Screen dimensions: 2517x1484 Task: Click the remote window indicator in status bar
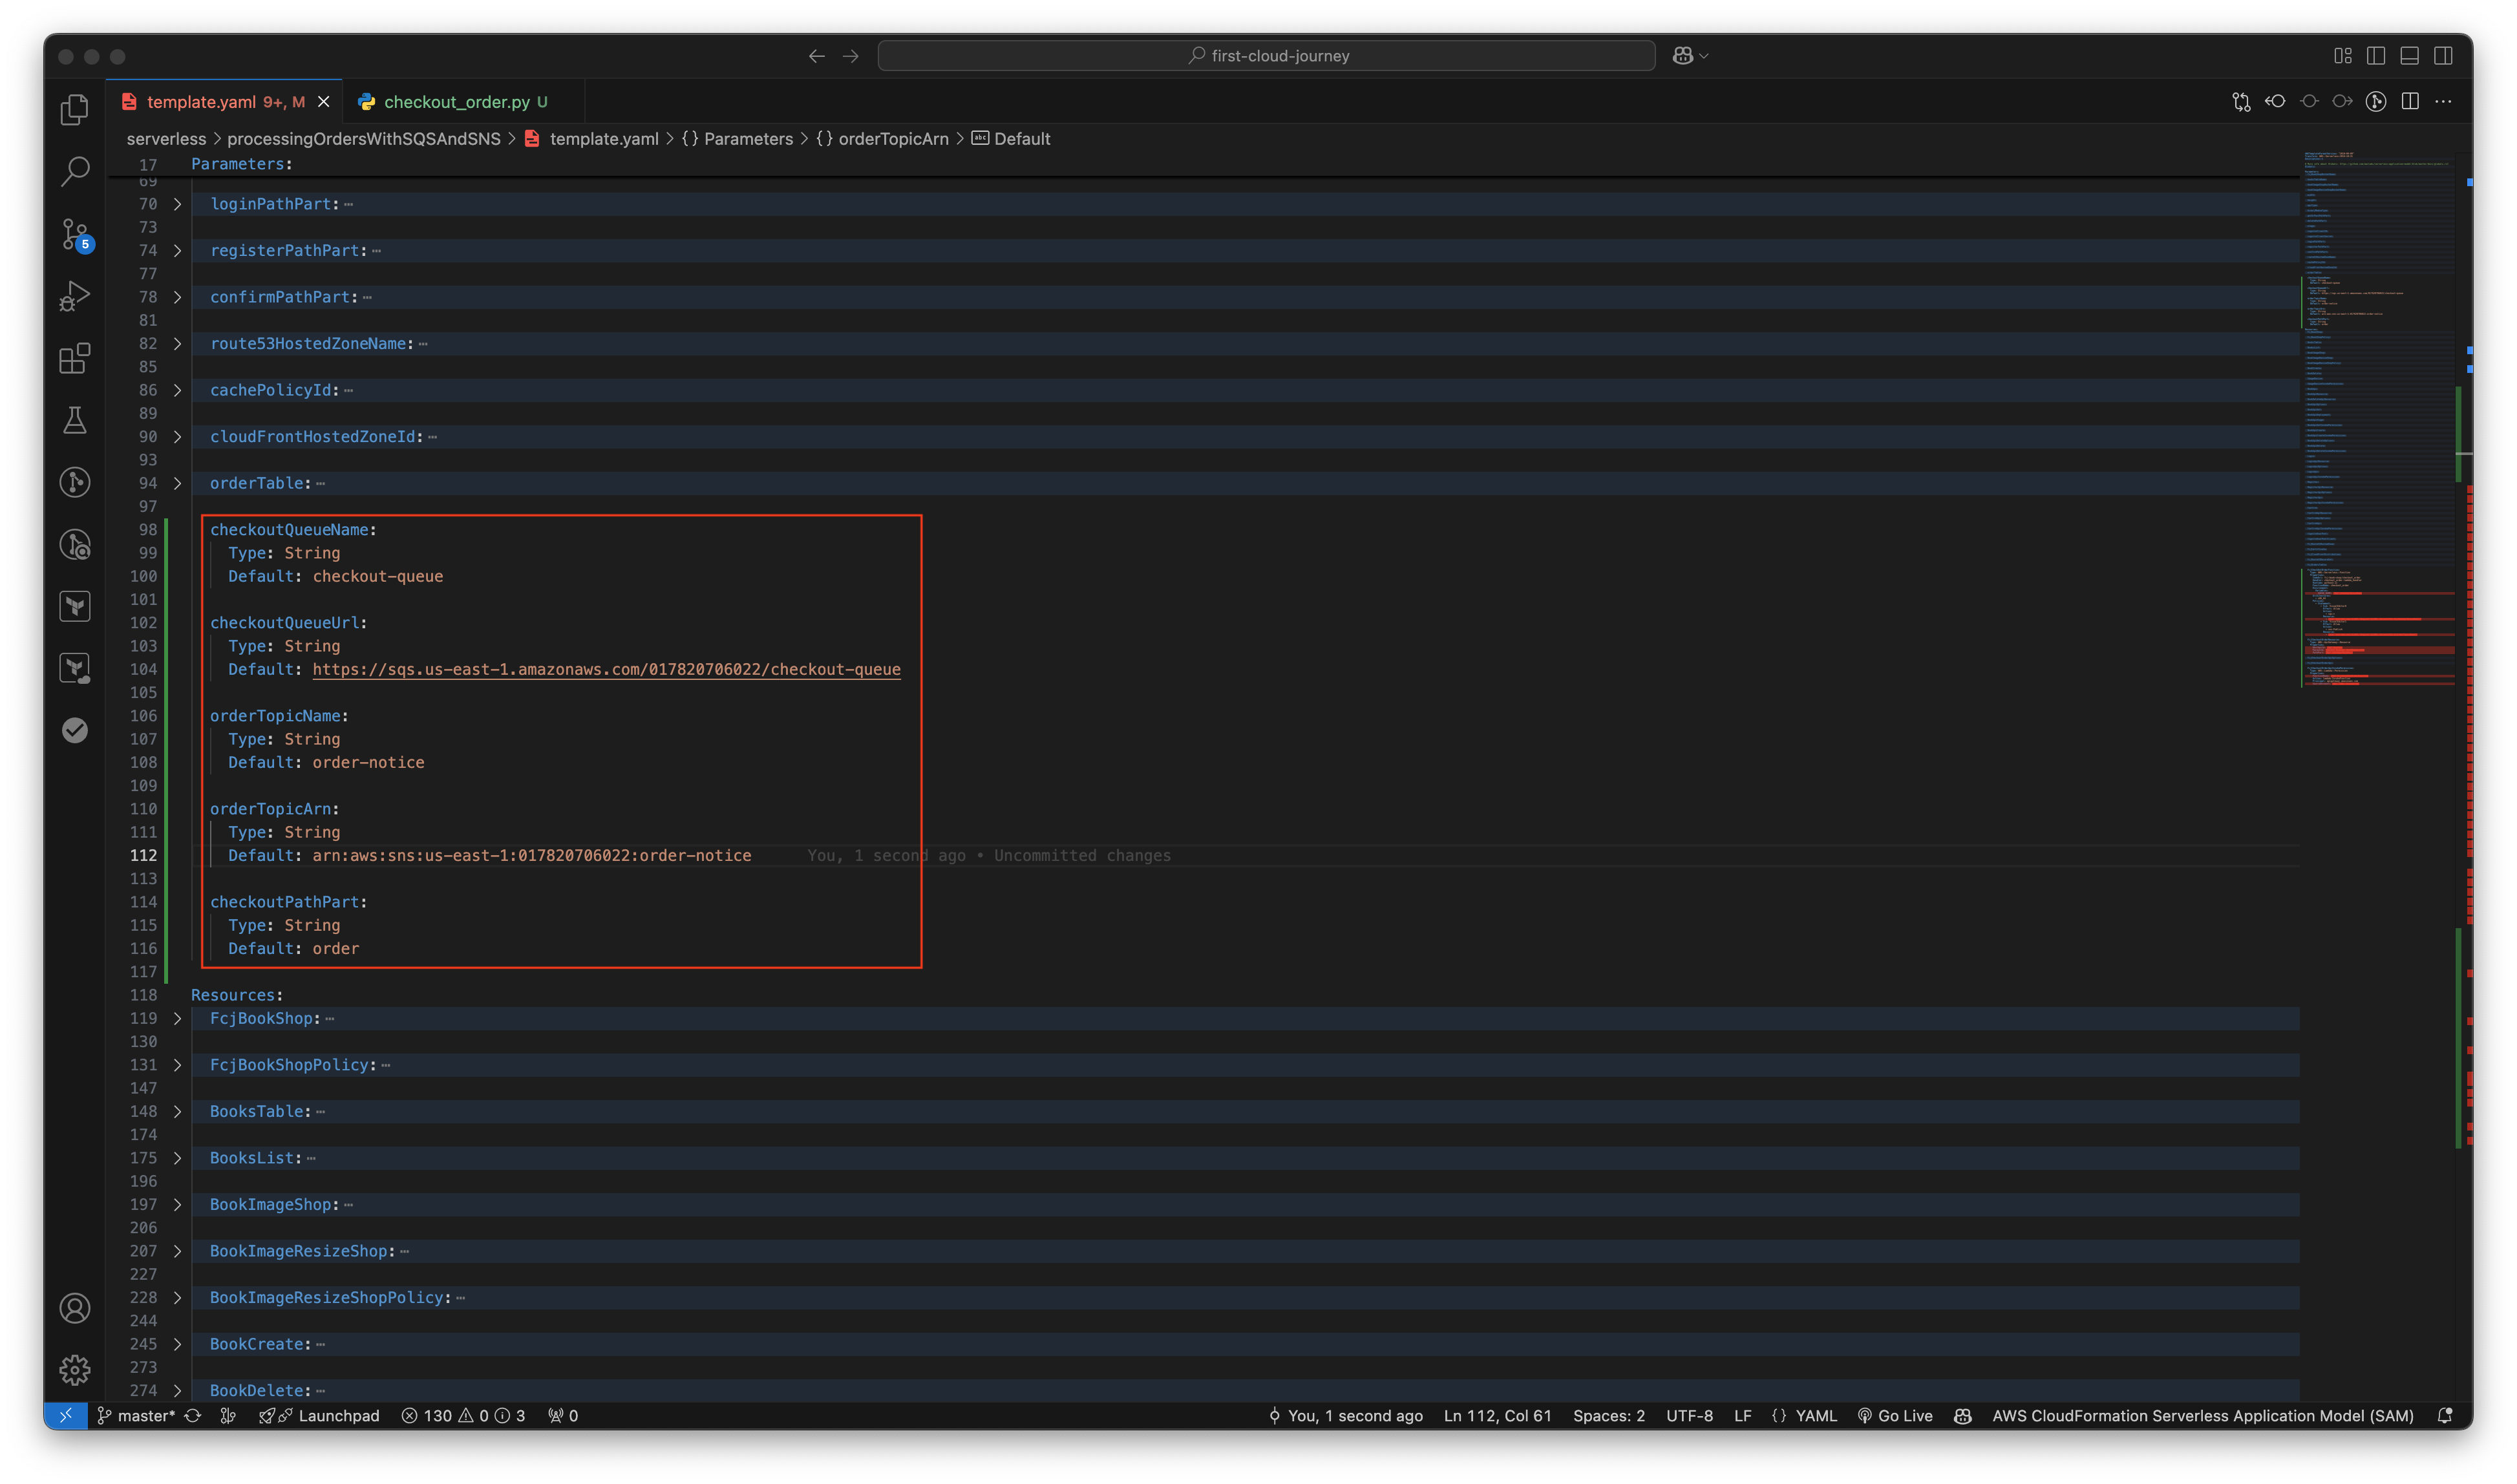pyautogui.click(x=65, y=1415)
